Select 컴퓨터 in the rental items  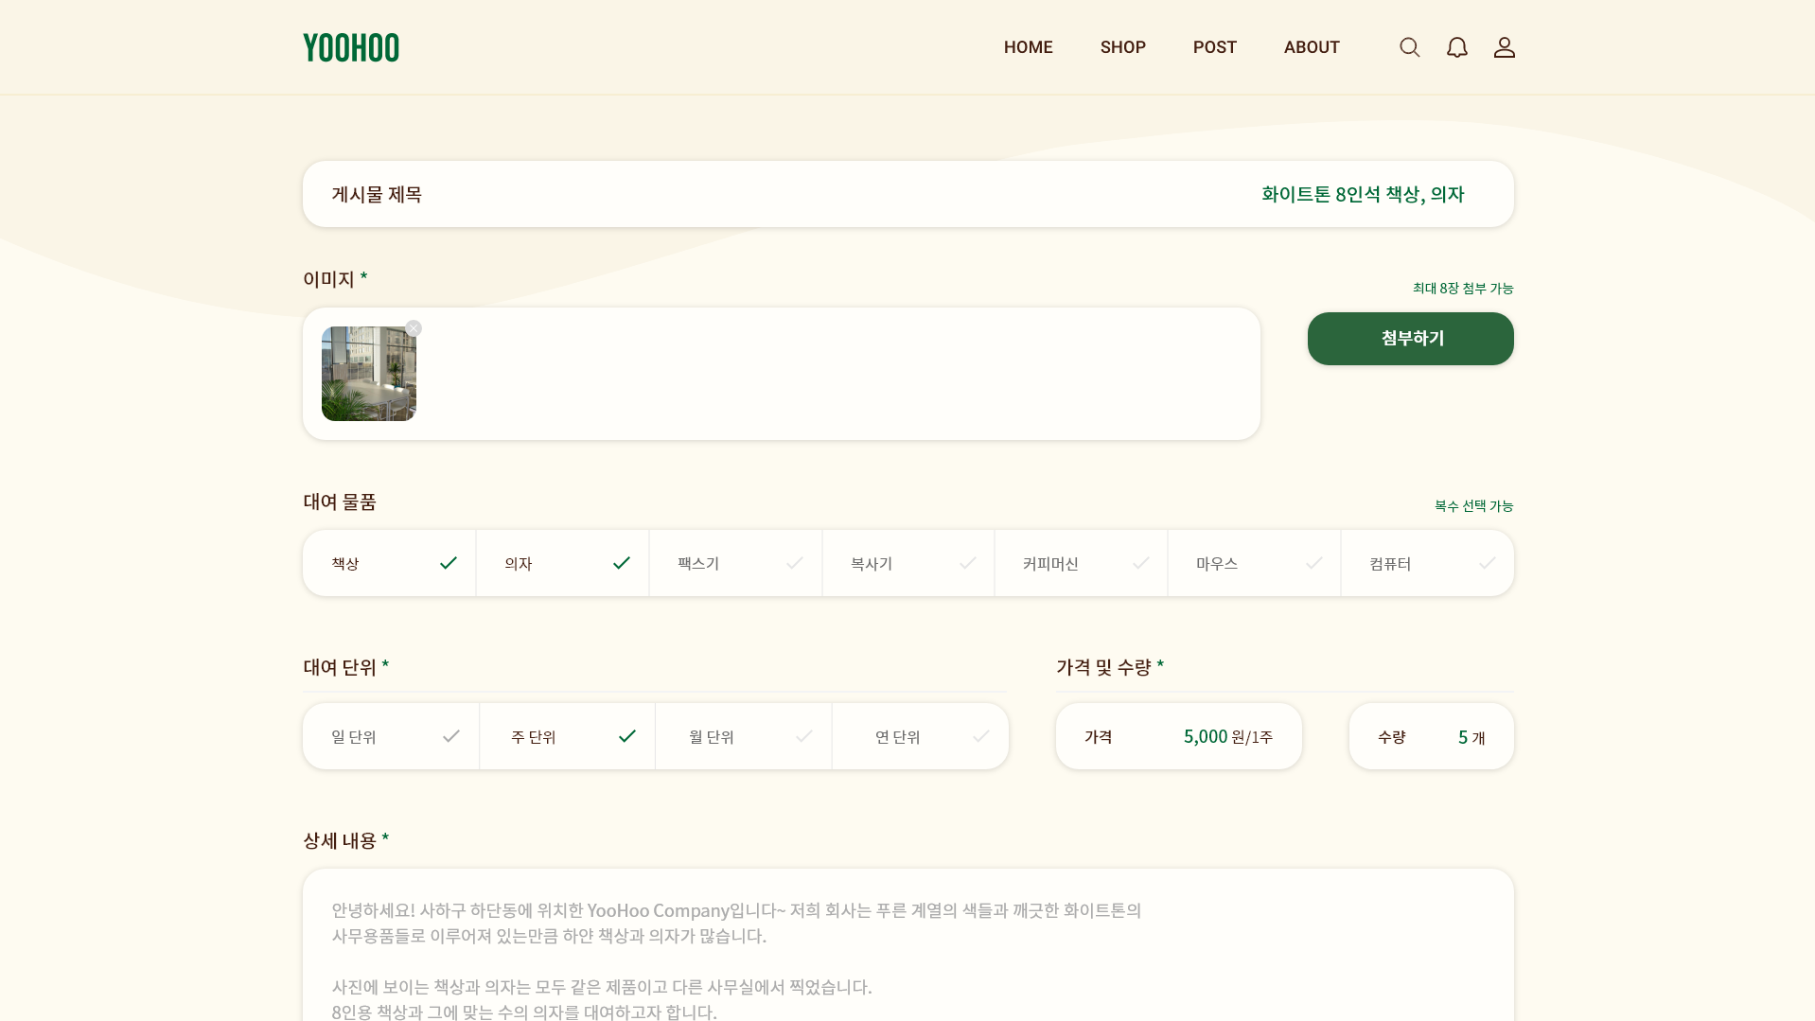[x=1427, y=562]
